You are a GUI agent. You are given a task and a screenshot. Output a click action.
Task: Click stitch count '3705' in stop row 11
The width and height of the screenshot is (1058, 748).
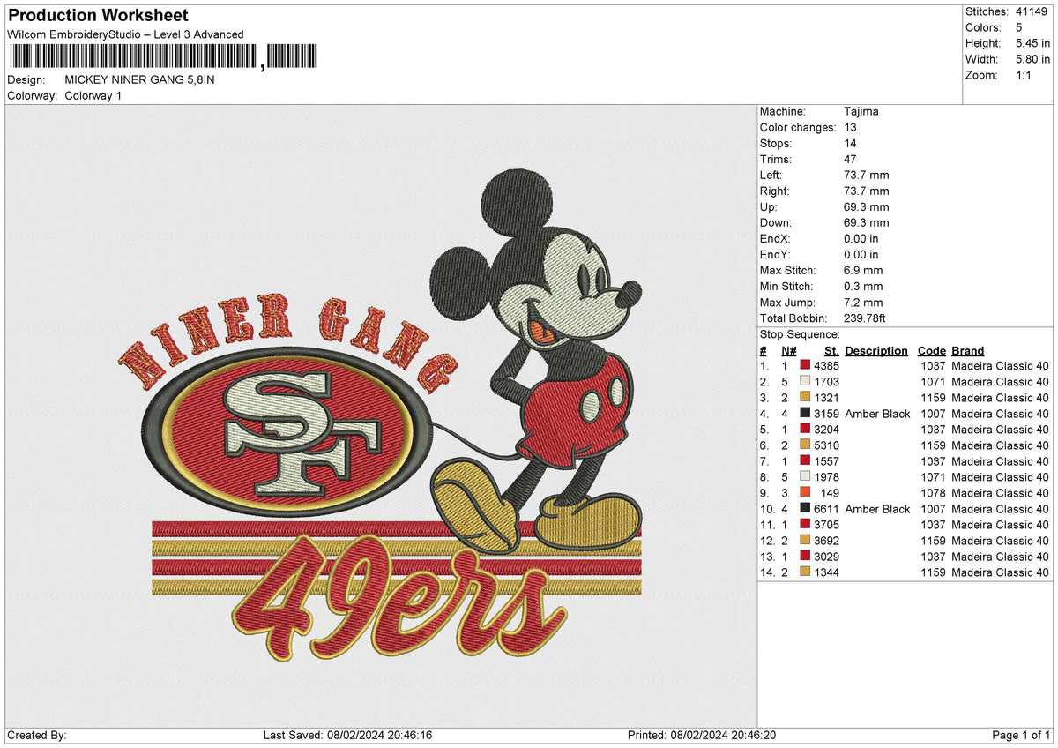827,524
